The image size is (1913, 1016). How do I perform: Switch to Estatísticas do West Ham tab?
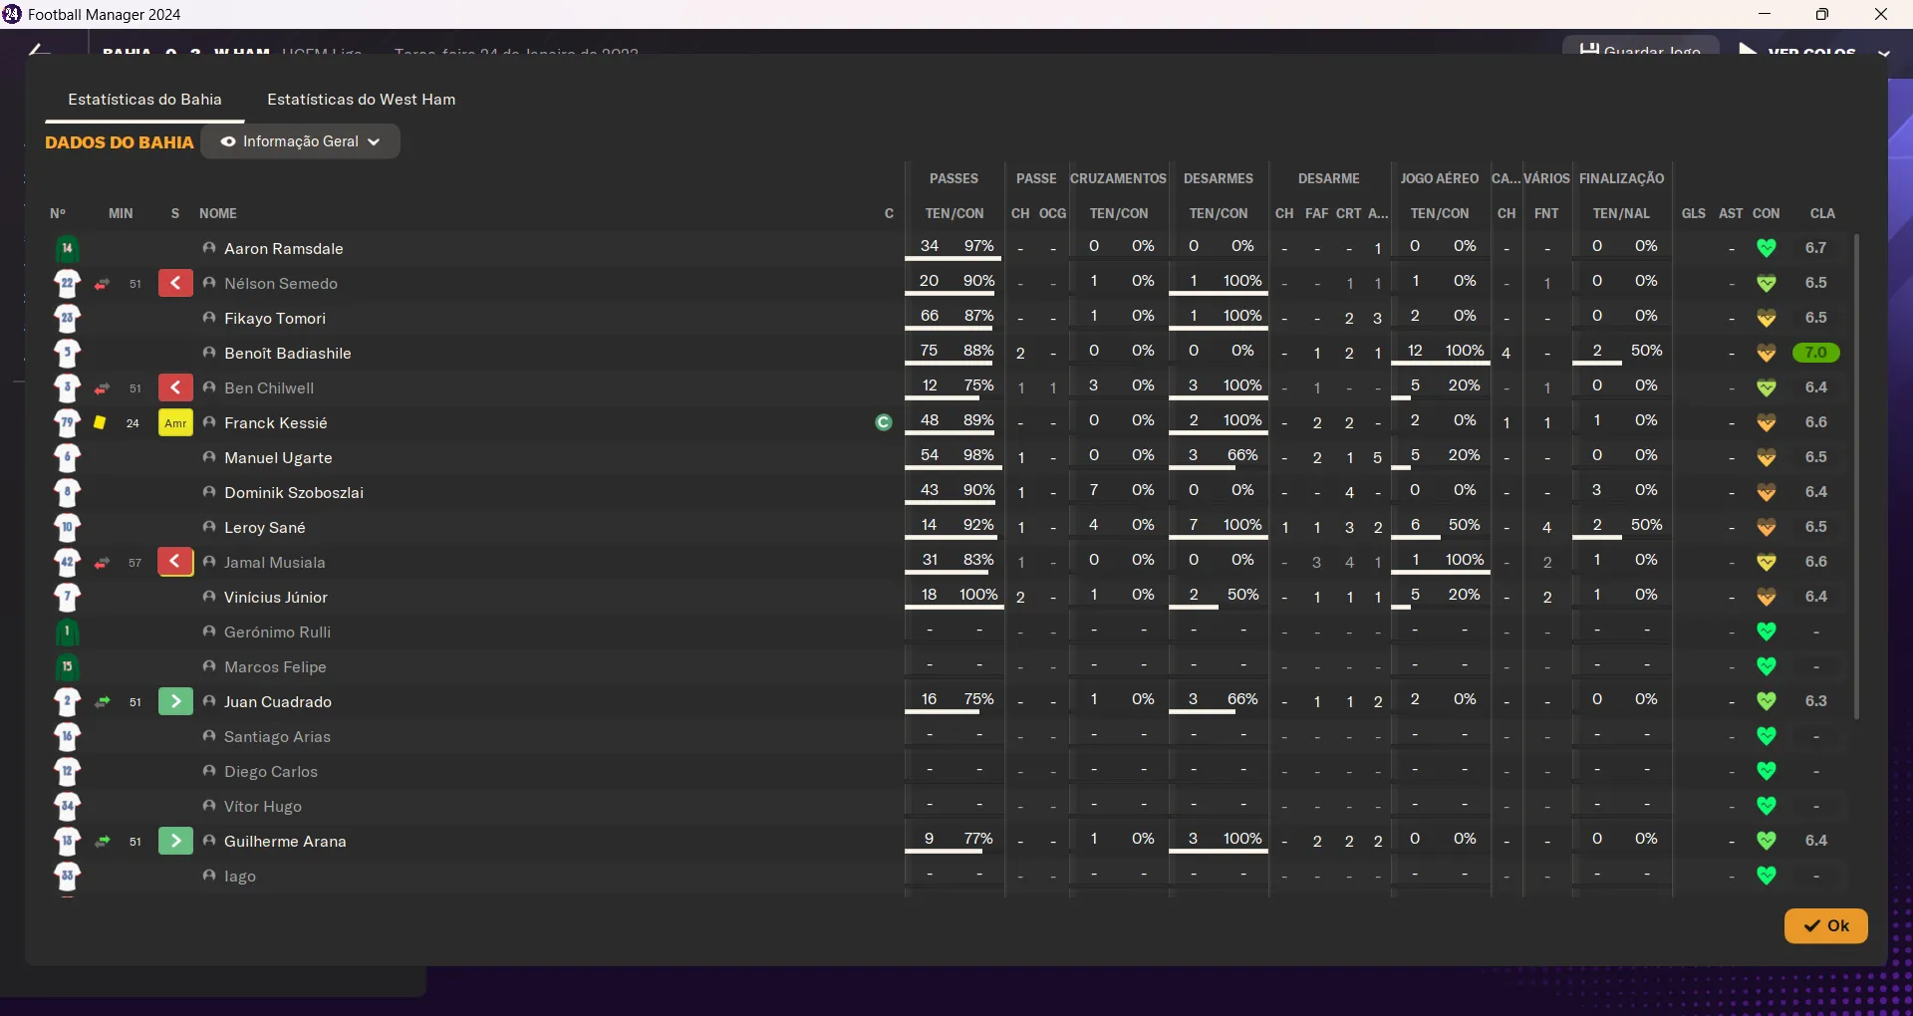pos(362,100)
